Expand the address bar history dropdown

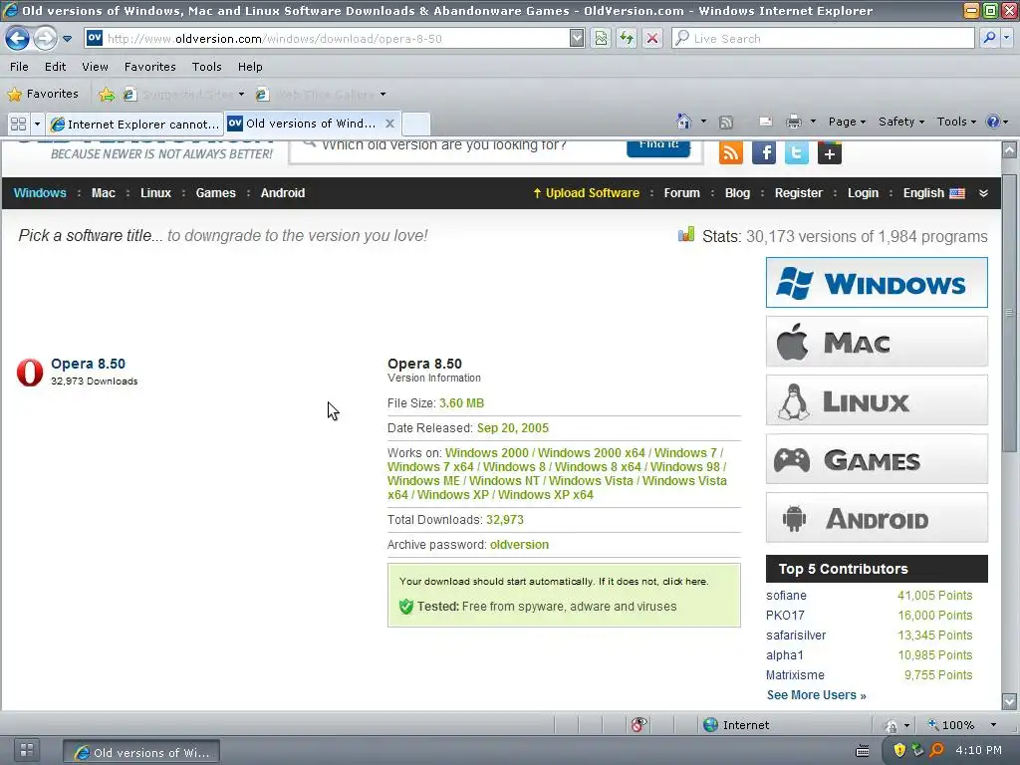click(577, 39)
